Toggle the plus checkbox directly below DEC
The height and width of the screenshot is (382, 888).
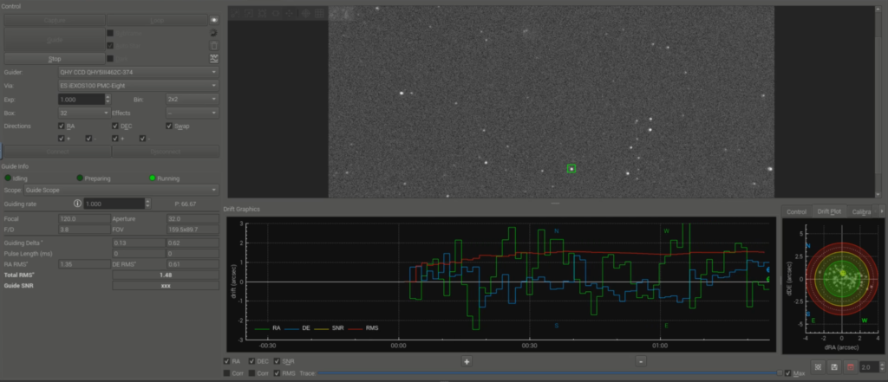point(115,139)
